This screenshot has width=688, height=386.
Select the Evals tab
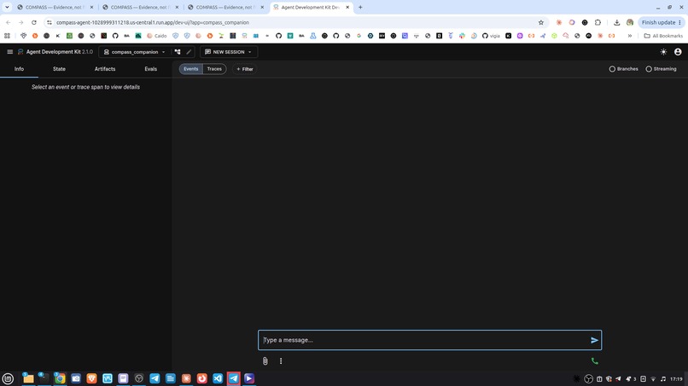pyautogui.click(x=150, y=69)
